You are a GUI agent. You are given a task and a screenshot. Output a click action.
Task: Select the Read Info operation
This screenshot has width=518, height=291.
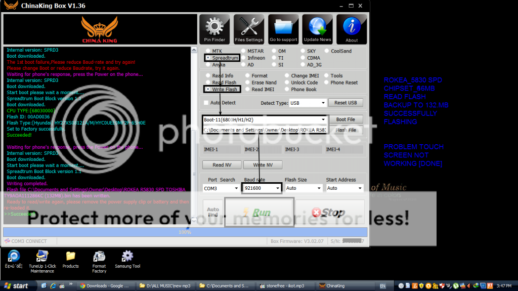[x=208, y=76]
